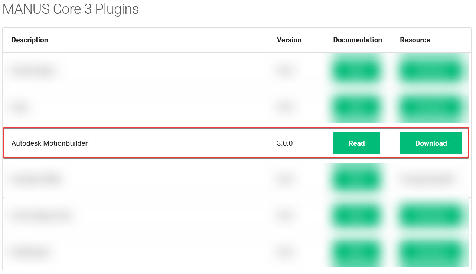Click blurred documentation button in last plugin row
Image resolution: width=476 pixels, height=274 pixels.
[356, 252]
